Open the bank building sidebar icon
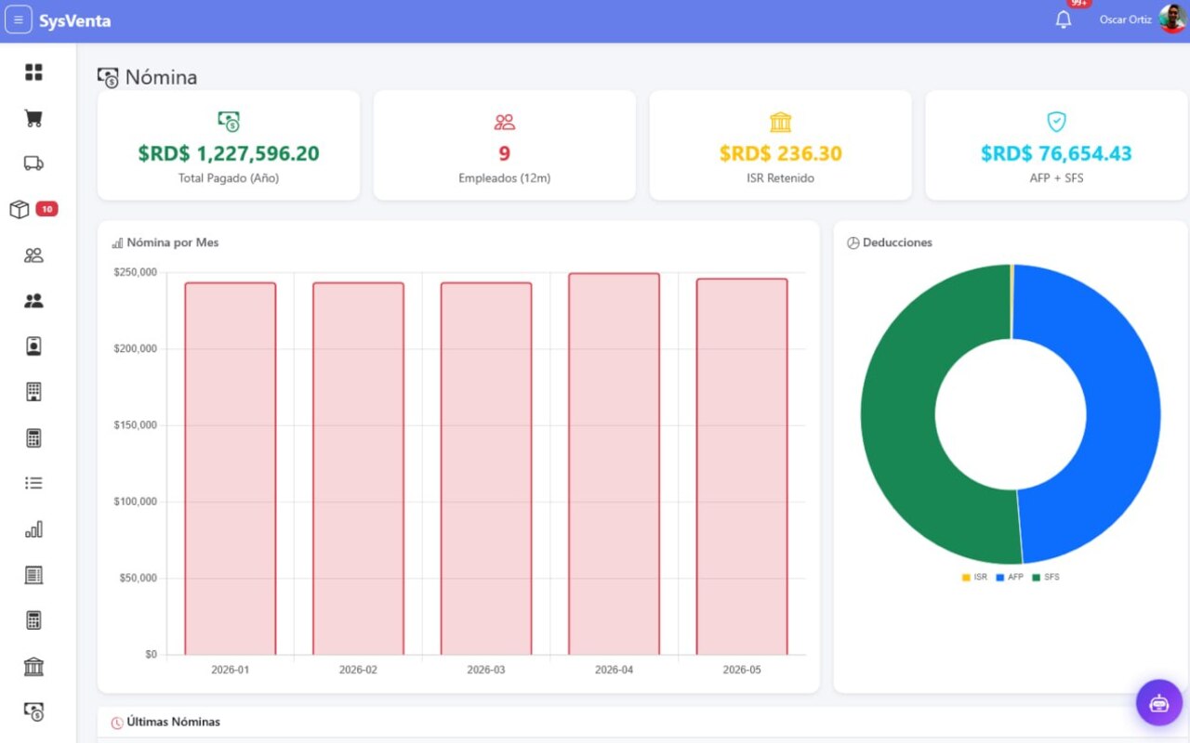The height and width of the screenshot is (743, 1190). click(33, 667)
